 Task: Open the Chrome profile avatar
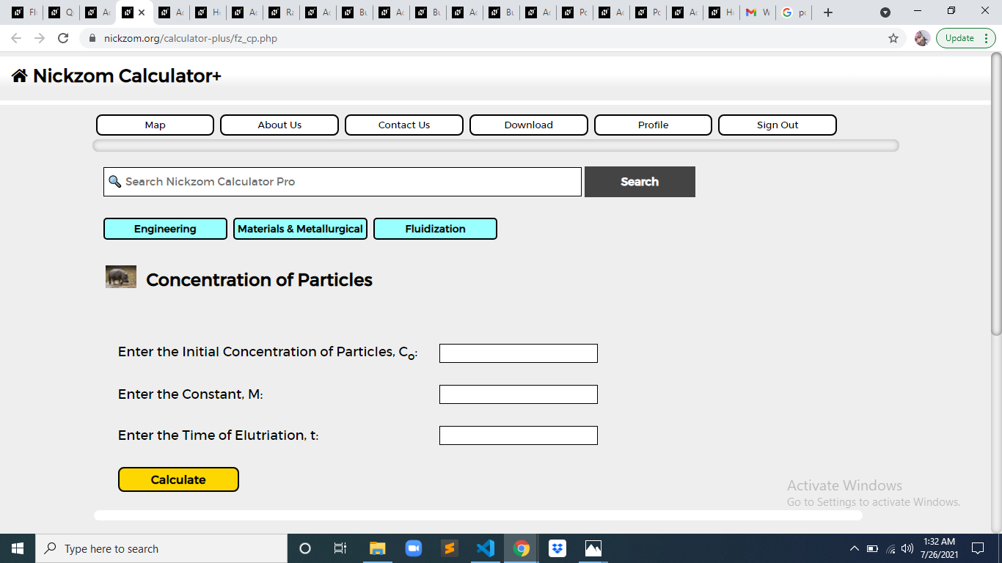tap(922, 38)
